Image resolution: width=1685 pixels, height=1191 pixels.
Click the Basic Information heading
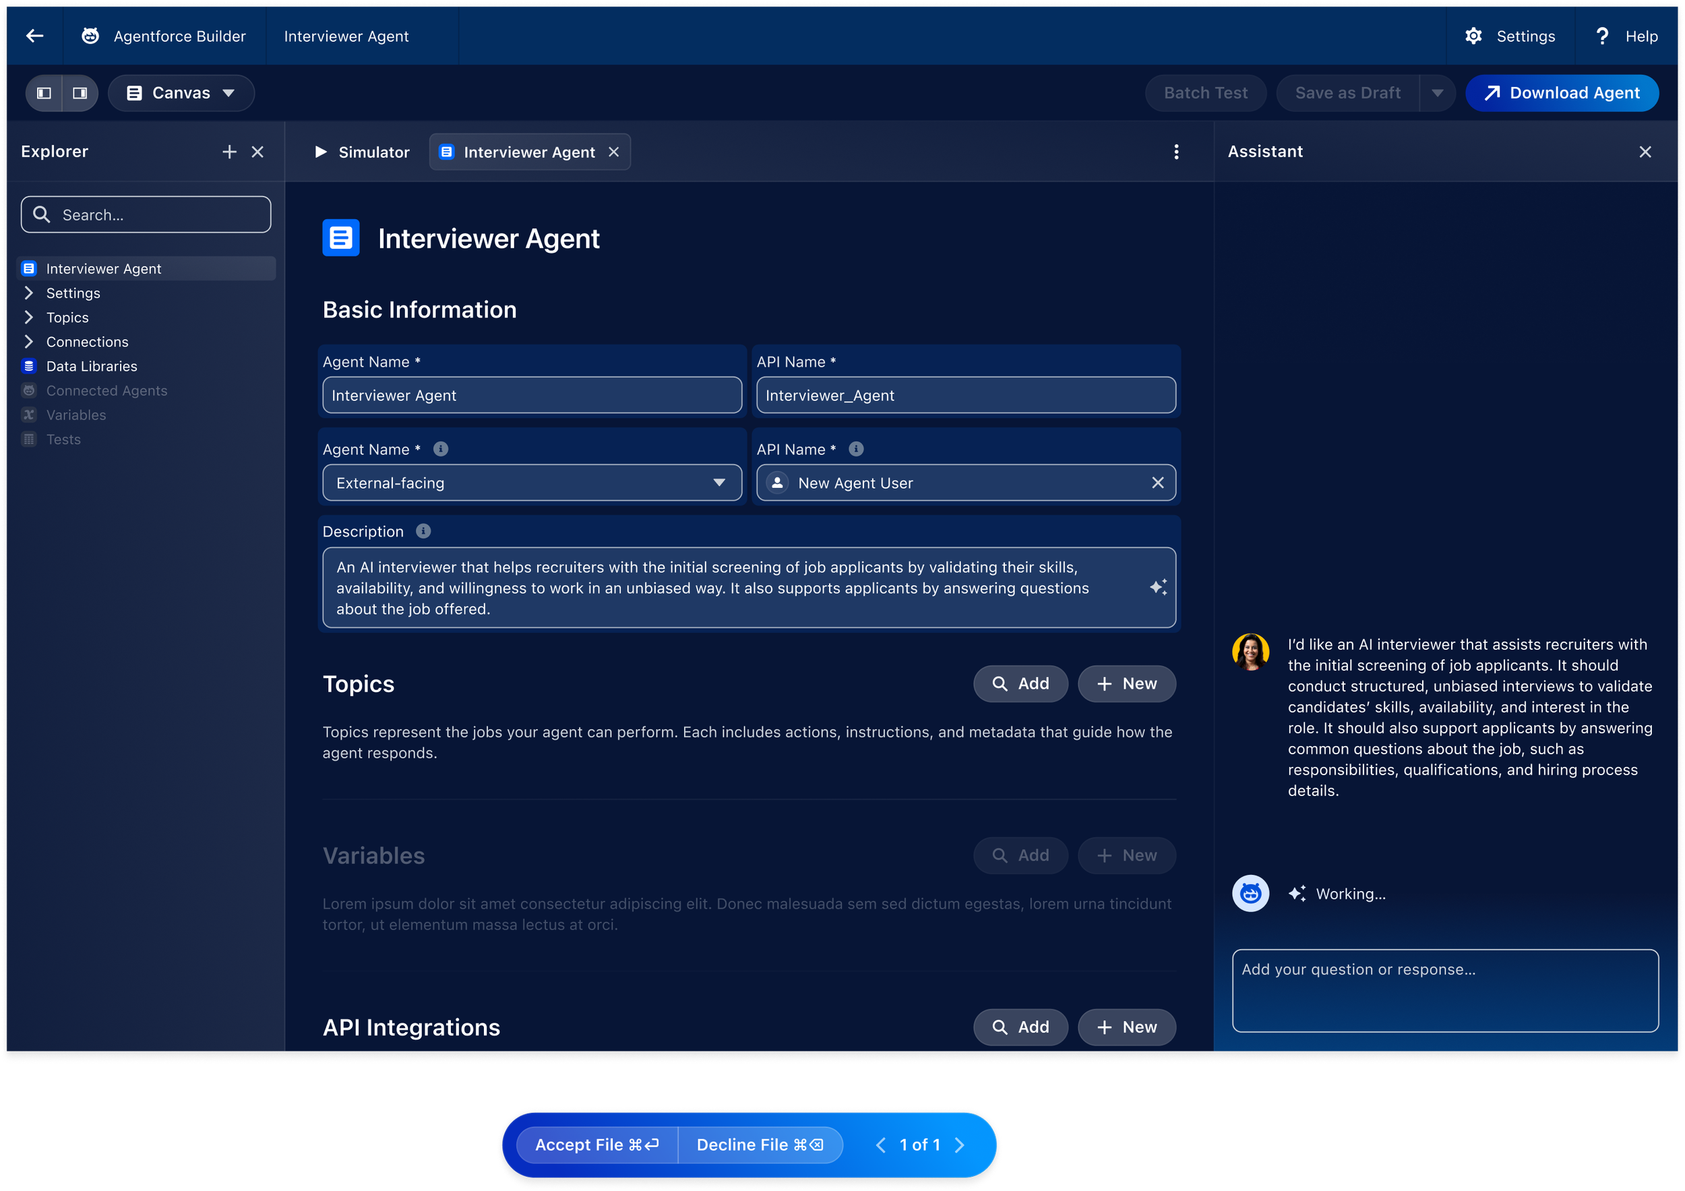point(420,309)
